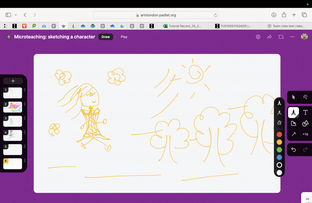Choose the red pen color
The height and width of the screenshot is (203, 312).
(279, 134)
